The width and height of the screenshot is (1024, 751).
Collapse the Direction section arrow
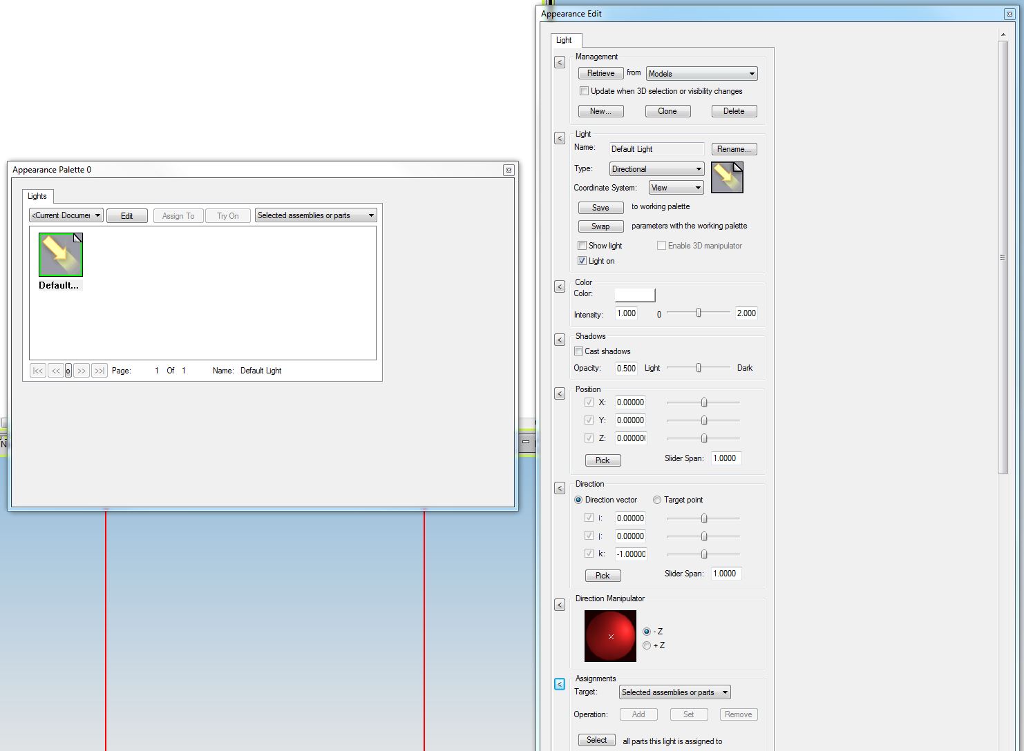coord(560,488)
